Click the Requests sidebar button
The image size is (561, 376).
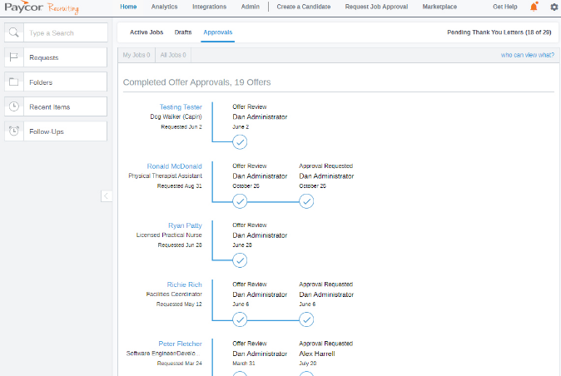pyautogui.click(x=56, y=57)
